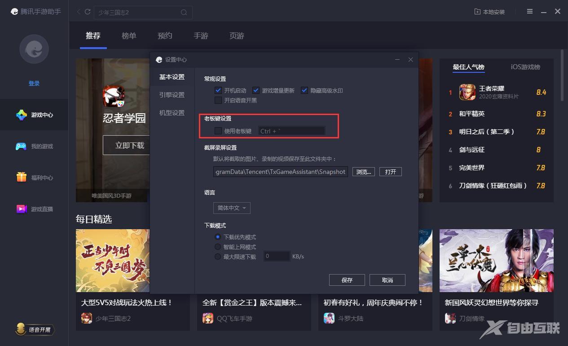Open 游戏中心 in the sidebar

coord(34,115)
